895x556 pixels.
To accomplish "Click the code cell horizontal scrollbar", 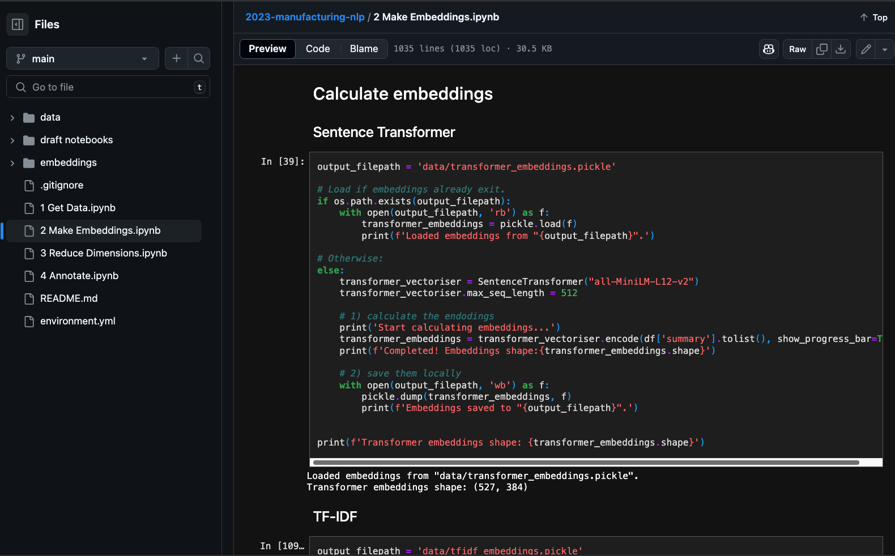I will point(586,463).
